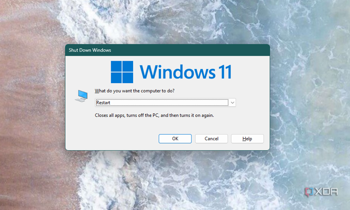Click the computer monitor icon

click(x=81, y=96)
